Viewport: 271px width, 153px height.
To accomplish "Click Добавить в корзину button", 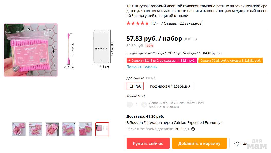I will tap(199, 143).
